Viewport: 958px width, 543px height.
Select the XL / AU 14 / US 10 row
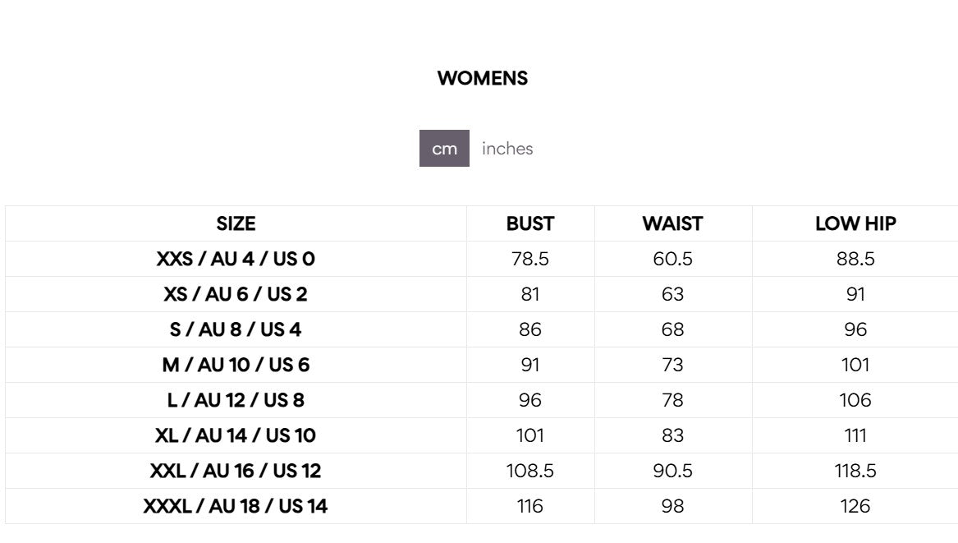tap(236, 435)
